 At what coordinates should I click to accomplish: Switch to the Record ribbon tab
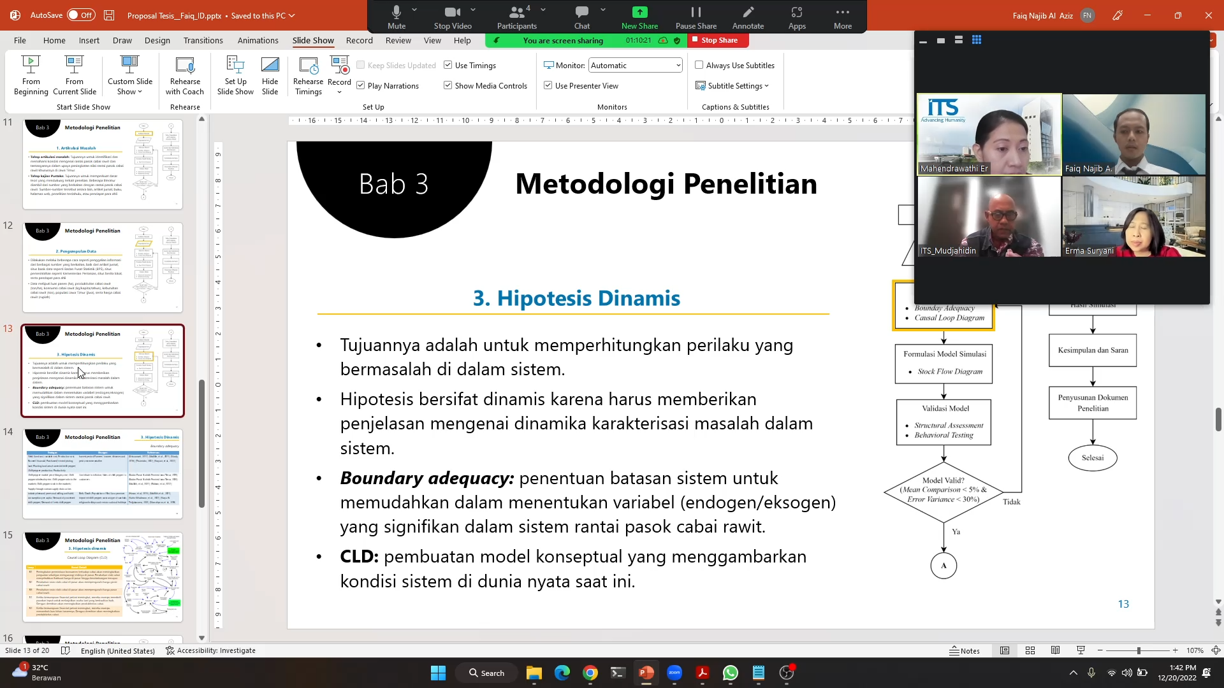(x=359, y=40)
